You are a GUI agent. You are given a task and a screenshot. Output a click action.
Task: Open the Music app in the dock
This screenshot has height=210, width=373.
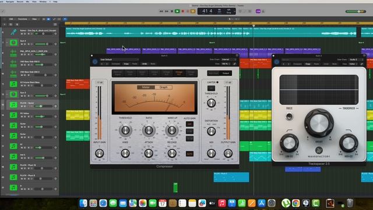pos(221,203)
